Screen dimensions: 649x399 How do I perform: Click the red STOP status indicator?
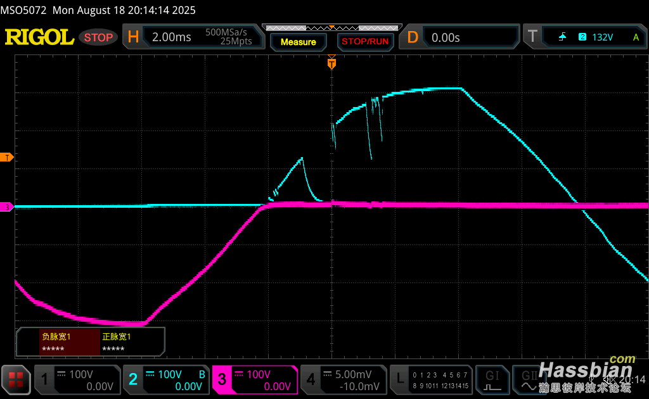(98, 37)
